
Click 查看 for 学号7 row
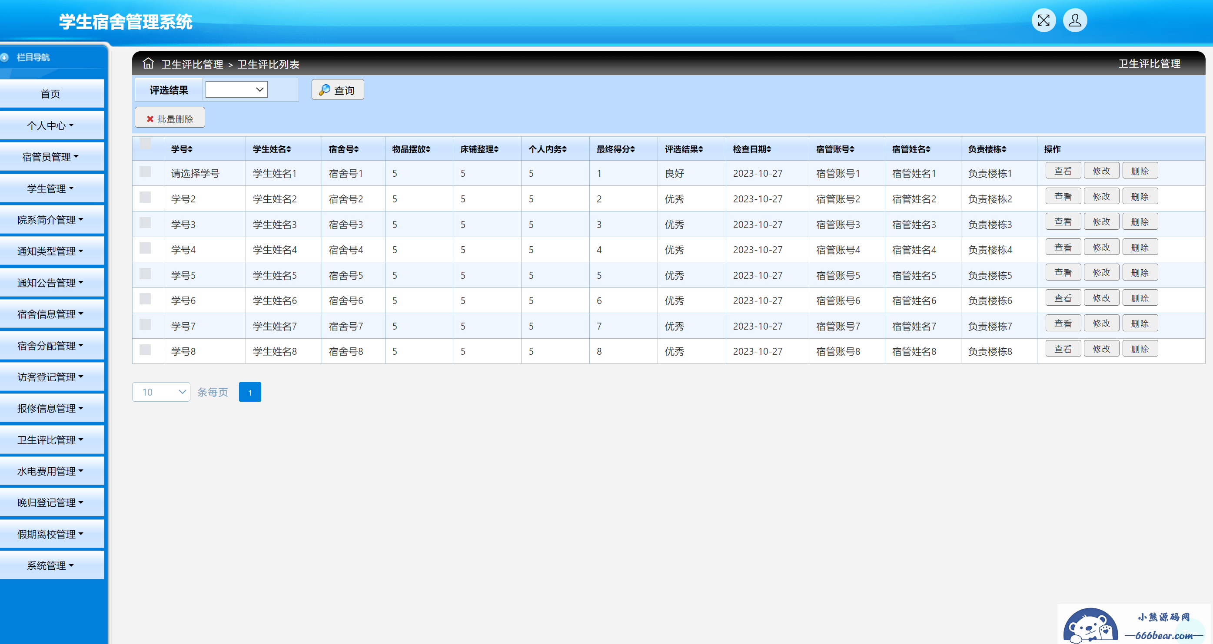[x=1063, y=323]
